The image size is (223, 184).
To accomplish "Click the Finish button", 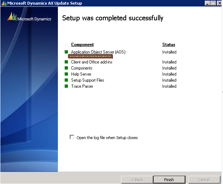I will pyautogui.click(x=169, y=180).
